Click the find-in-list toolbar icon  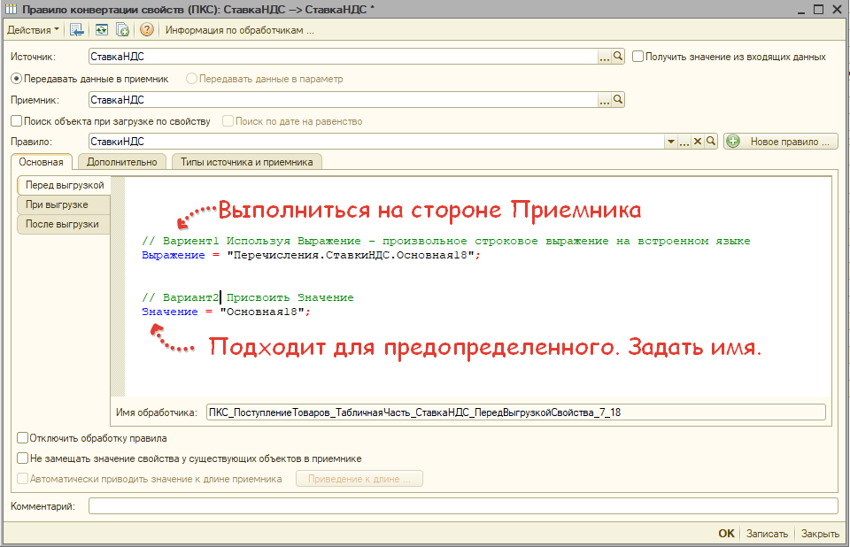click(x=76, y=30)
